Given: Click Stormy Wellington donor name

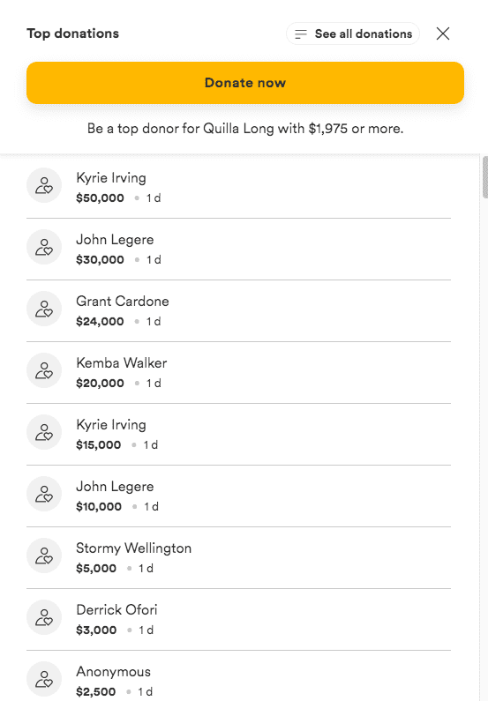Looking at the screenshot, I should point(134,548).
